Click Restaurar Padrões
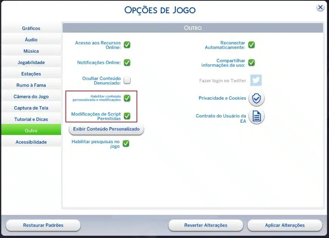329x238 pixels. (43, 225)
